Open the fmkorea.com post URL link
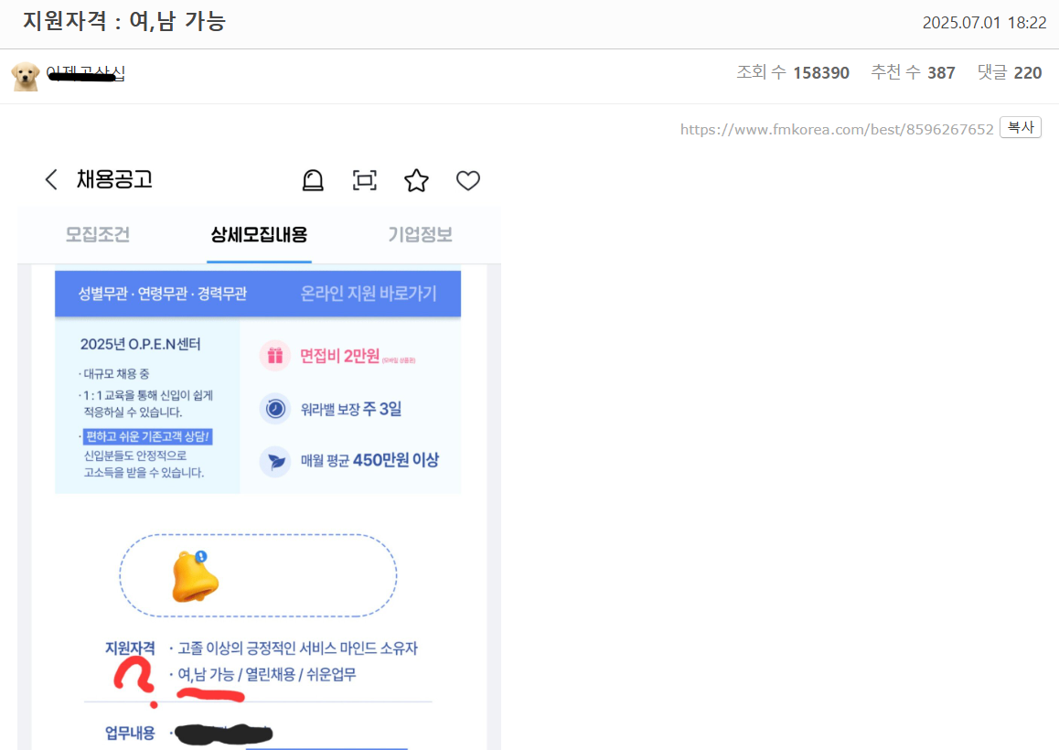Image resolution: width=1059 pixels, height=750 pixels. click(x=836, y=129)
